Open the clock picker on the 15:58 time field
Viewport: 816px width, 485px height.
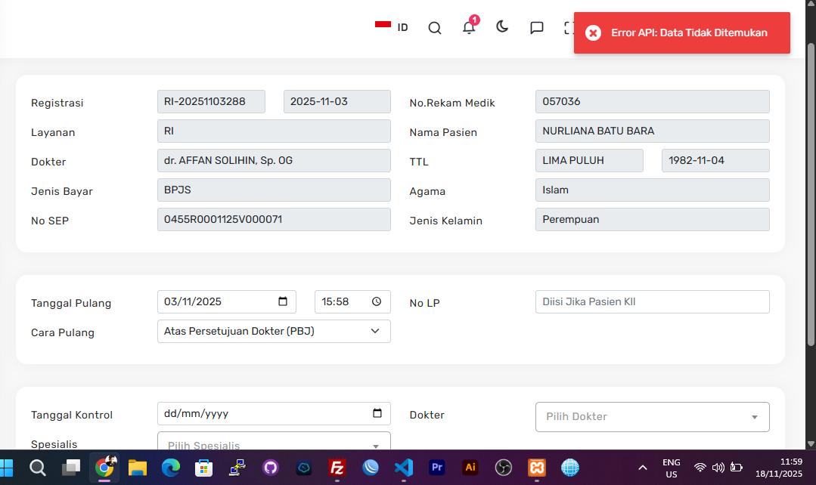[377, 301]
